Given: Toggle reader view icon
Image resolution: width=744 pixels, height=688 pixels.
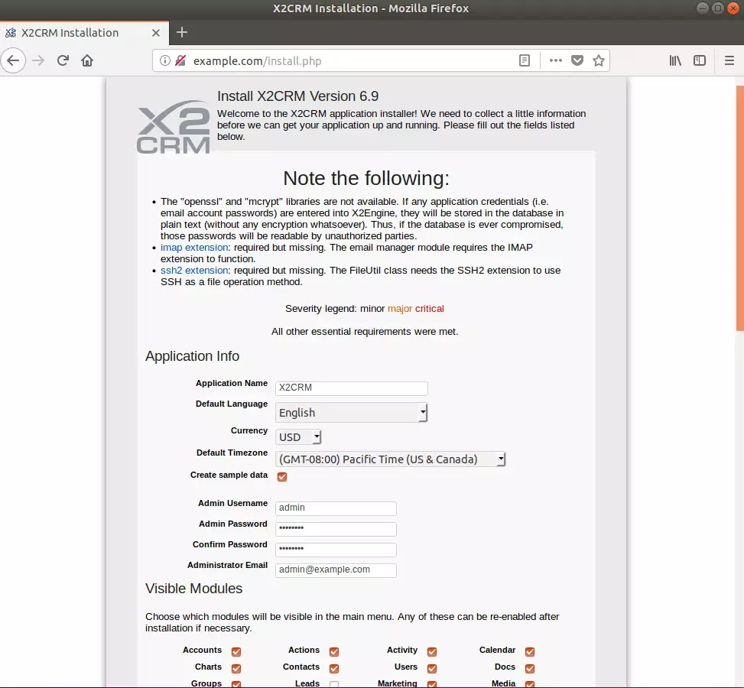Looking at the screenshot, I should click(x=525, y=60).
